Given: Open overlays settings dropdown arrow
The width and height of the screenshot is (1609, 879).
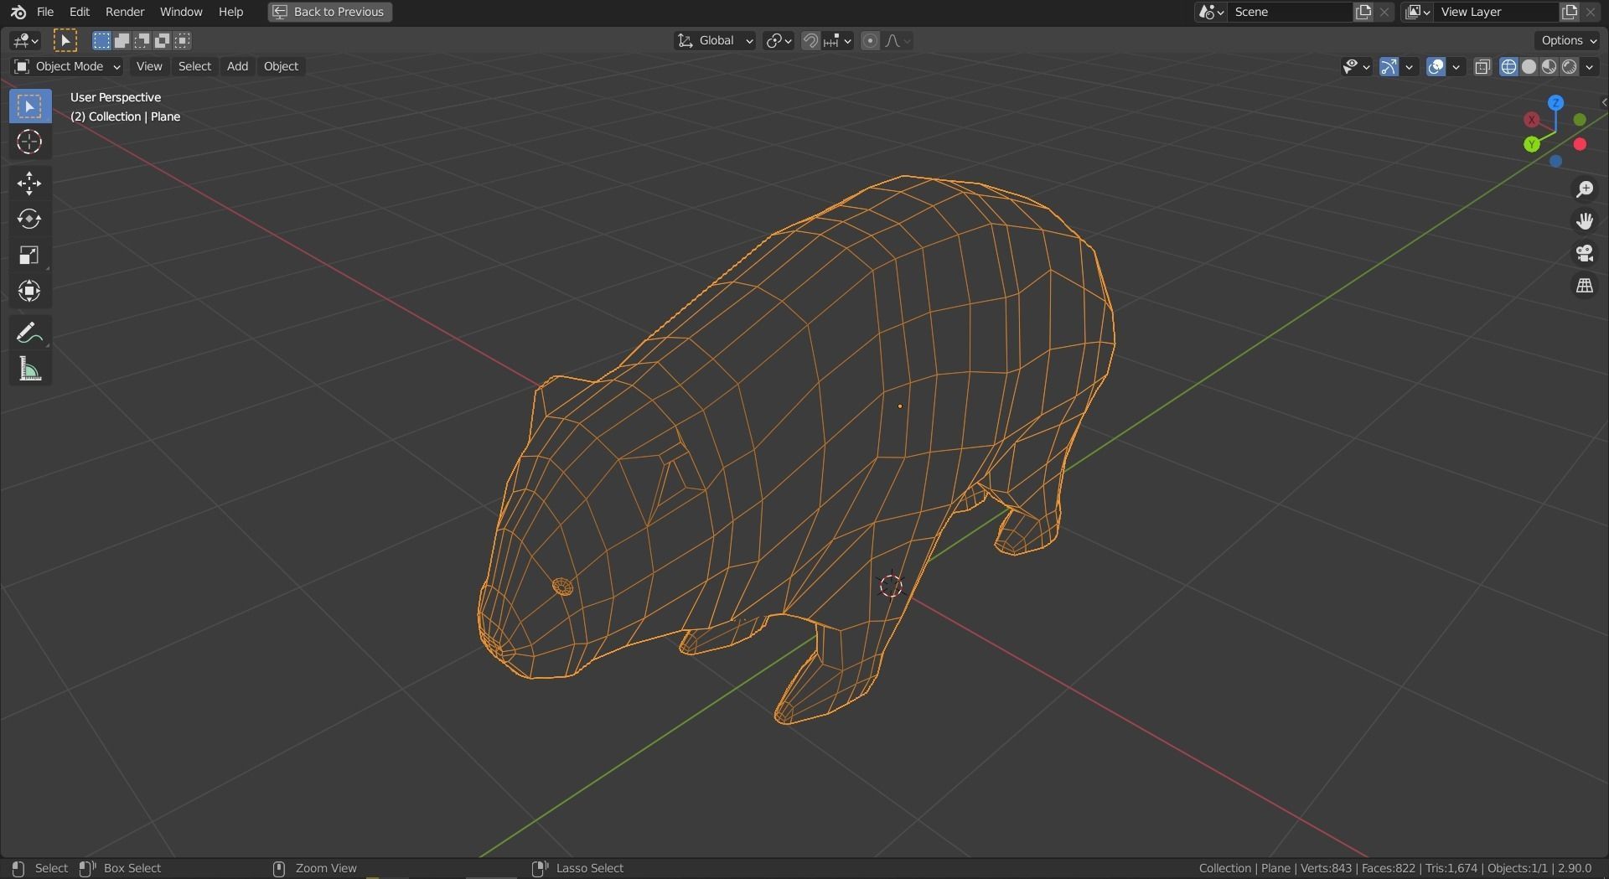Looking at the screenshot, I should pos(1456,67).
